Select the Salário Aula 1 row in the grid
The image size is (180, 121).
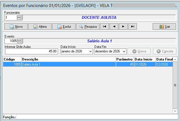pyautogui.click(x=88, y=64)
